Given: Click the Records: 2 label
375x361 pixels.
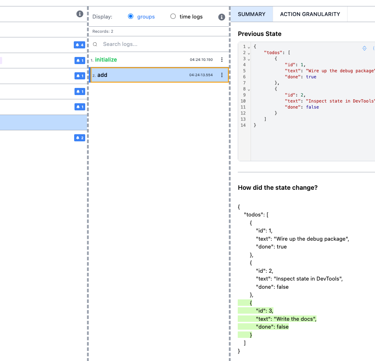Looking at the screenshot, I should pyautogui.click(x=103, y=31).
